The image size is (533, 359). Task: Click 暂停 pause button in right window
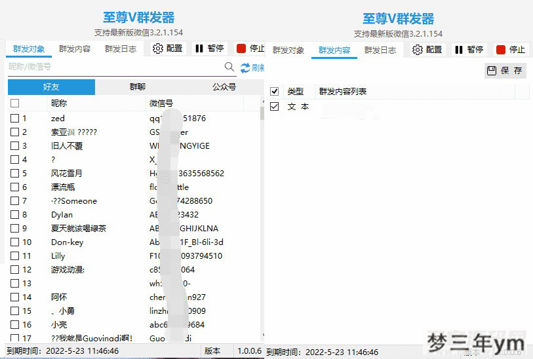(469, 50)
